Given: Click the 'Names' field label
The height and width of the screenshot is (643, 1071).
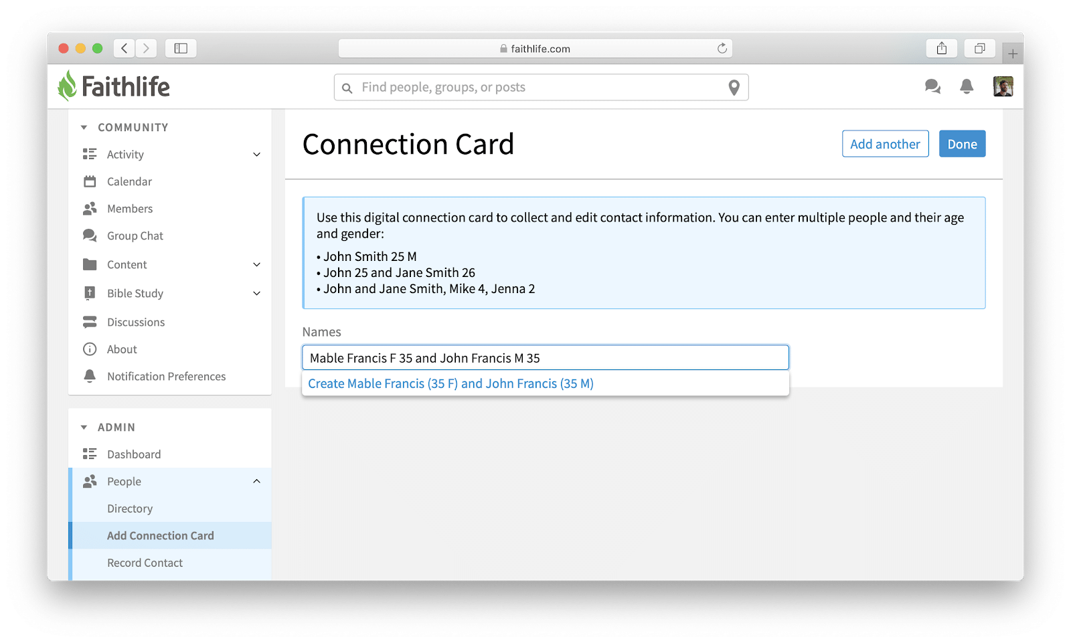Looking at the screenshot, I should (321, 332).
